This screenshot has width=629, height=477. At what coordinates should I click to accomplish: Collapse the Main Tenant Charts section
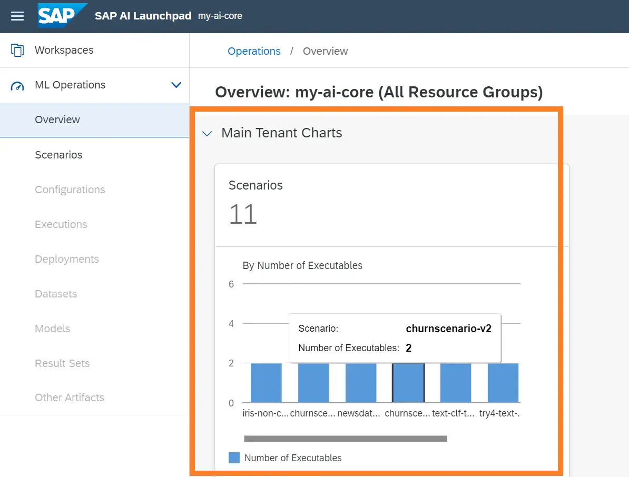click(x=207, y=134)
